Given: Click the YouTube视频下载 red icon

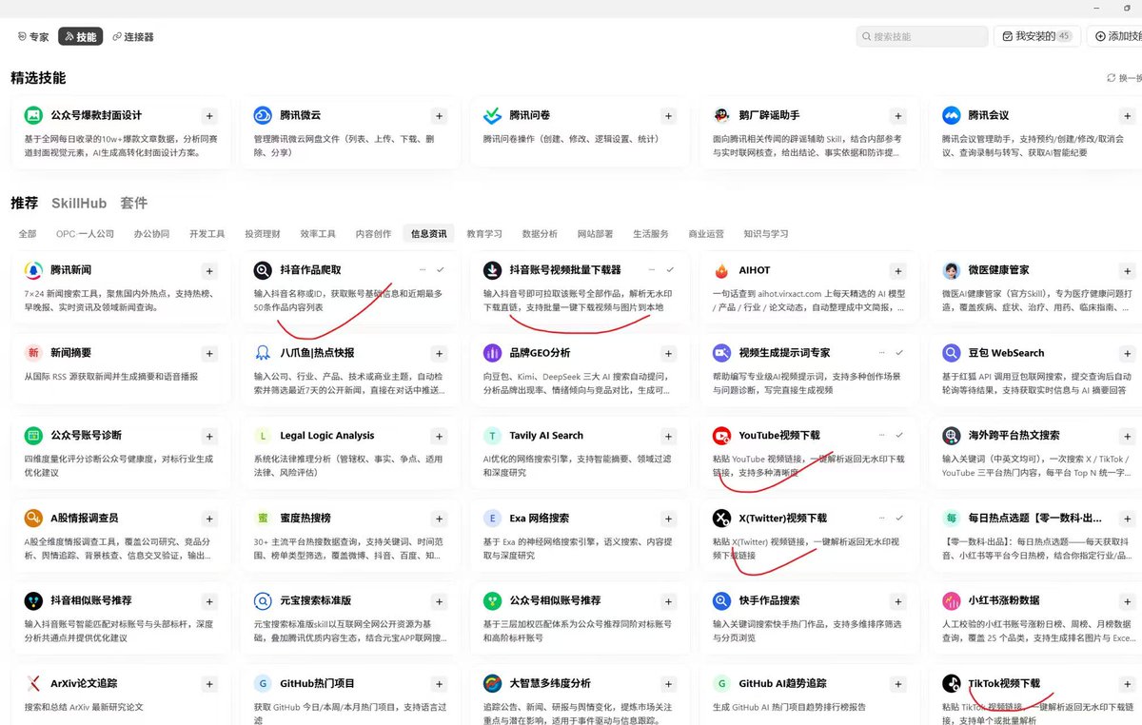Looking at the screenshot, I should tap(721, 436).
